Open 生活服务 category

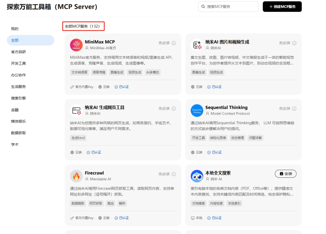[18, 87]
